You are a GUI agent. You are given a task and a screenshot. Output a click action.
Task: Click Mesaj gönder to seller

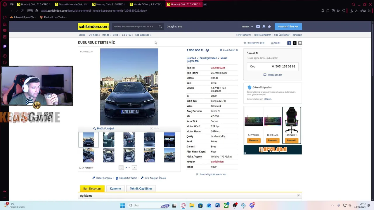click(273, 75)
